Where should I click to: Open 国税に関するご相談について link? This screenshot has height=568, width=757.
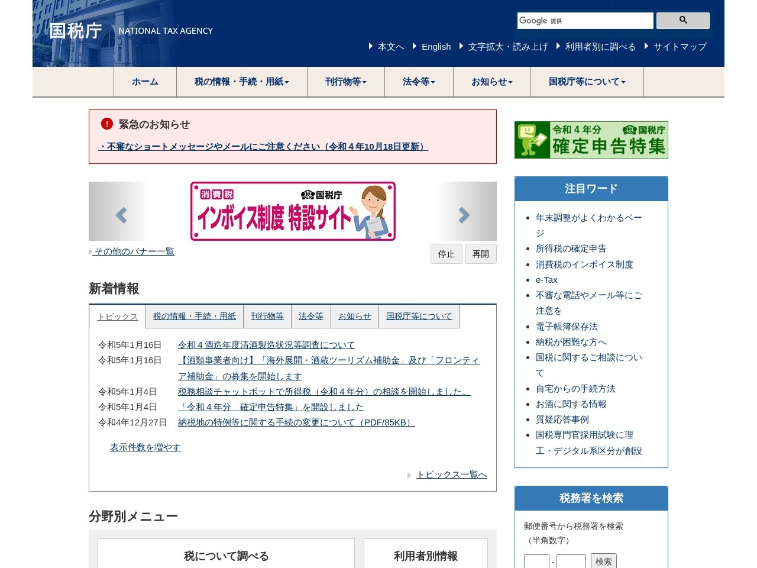[589, 365]
